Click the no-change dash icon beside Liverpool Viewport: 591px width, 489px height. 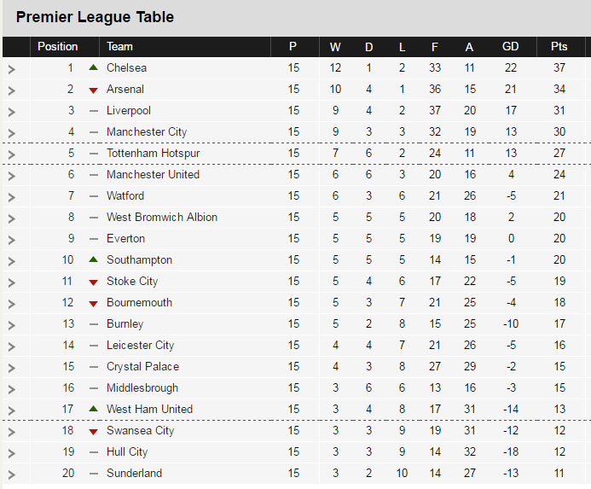[94, 111]
